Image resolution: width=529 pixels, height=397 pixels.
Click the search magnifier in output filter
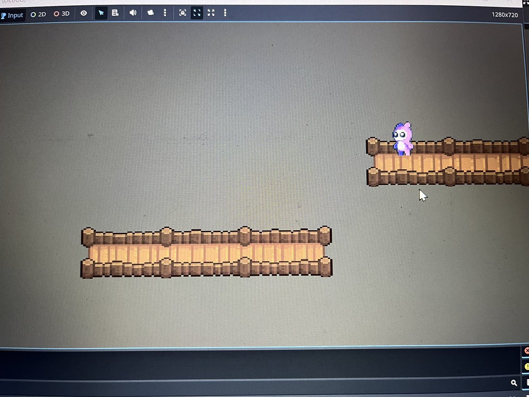tap(514, 383)
